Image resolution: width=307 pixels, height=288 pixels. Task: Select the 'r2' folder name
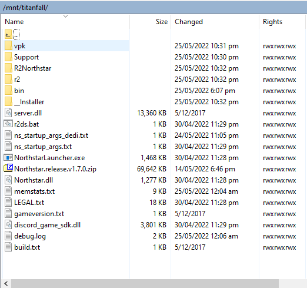(x=17, y=80)
